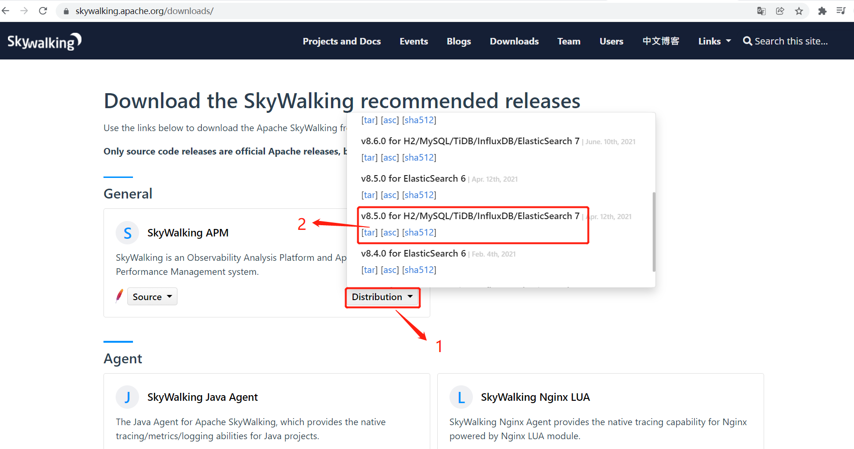Open sha512 for v8.5.0 H2/MySQL/TiDB
This screenshot has height=449, width=854.
point(419,232)
